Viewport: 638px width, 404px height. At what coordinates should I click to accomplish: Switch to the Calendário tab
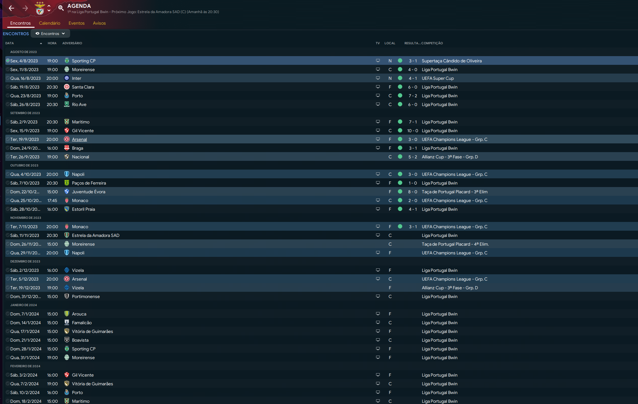[x=50, y=23]
